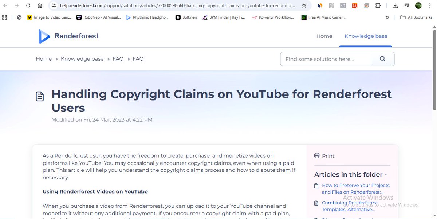Click the first FAQ breadcrumb link
437x219 pixels.
118,59
